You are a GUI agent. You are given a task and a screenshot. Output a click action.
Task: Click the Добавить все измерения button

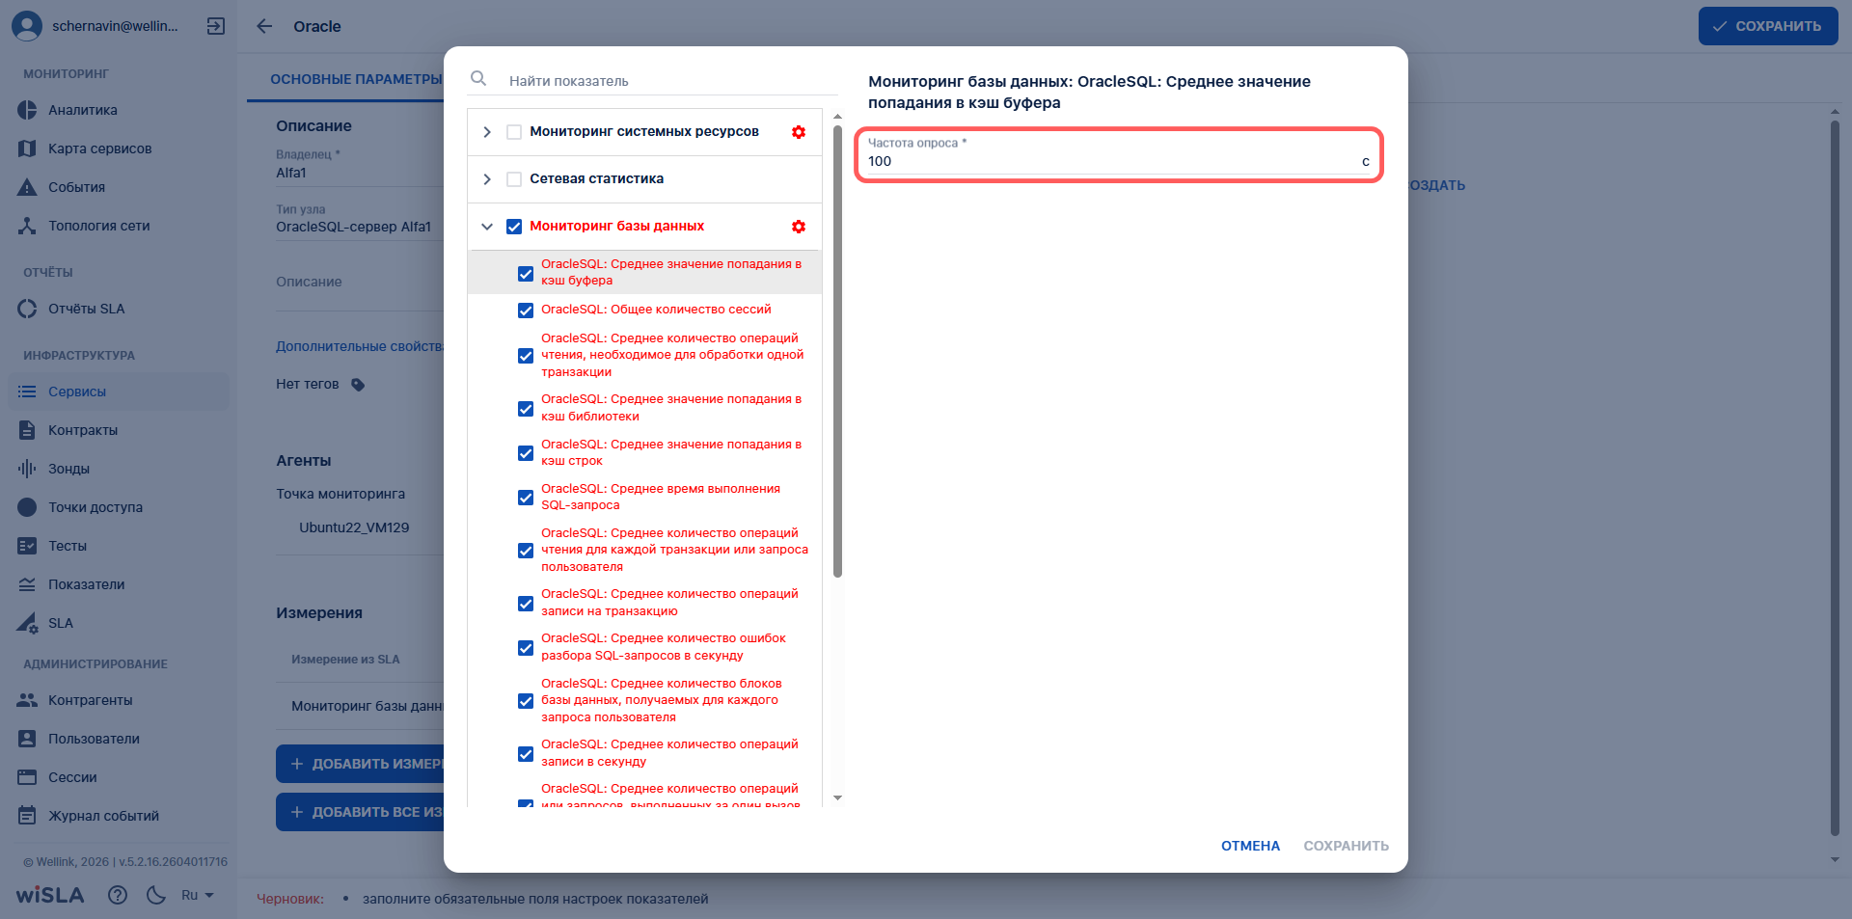tap(360, 812)
